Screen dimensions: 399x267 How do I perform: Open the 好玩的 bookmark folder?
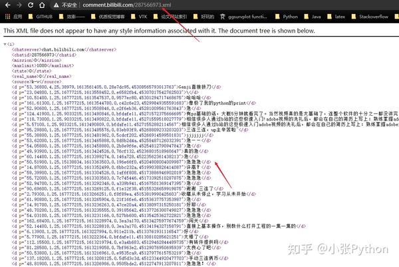click(x=204, y=17)
